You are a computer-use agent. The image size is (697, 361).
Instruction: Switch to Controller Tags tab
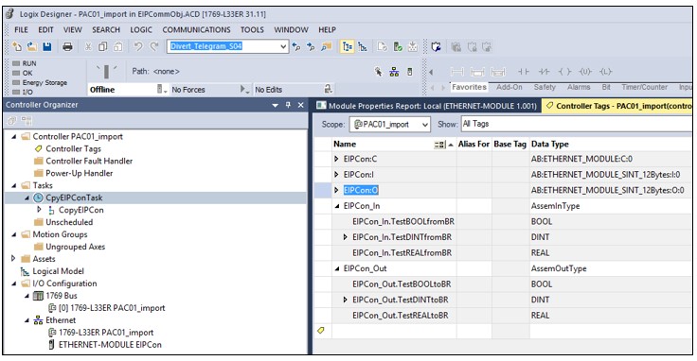[618, 106]
